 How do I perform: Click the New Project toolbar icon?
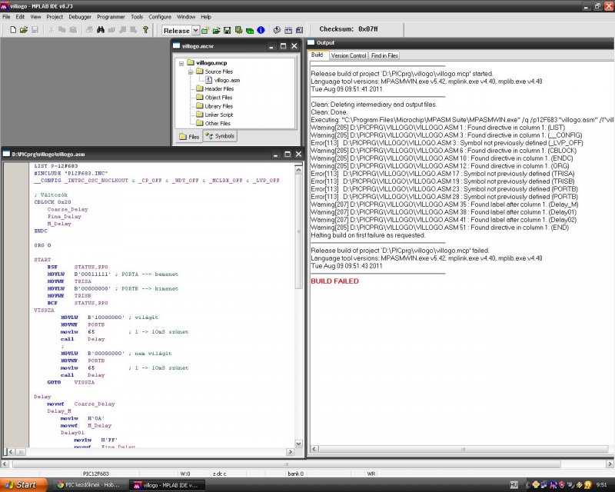[206, 30]
